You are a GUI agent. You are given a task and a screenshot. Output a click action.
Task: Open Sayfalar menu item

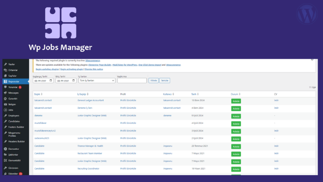pyautogui.click(x=12, y=76)
